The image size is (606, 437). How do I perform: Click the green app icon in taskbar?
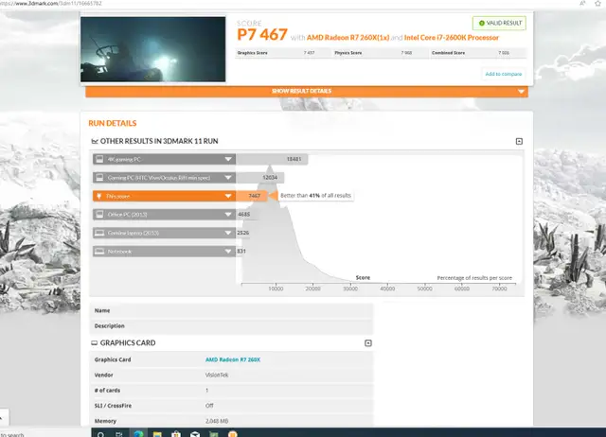click(214, 434)
